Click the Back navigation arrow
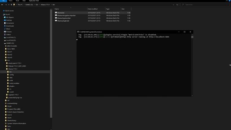231x130 pixels. (2, 5)
